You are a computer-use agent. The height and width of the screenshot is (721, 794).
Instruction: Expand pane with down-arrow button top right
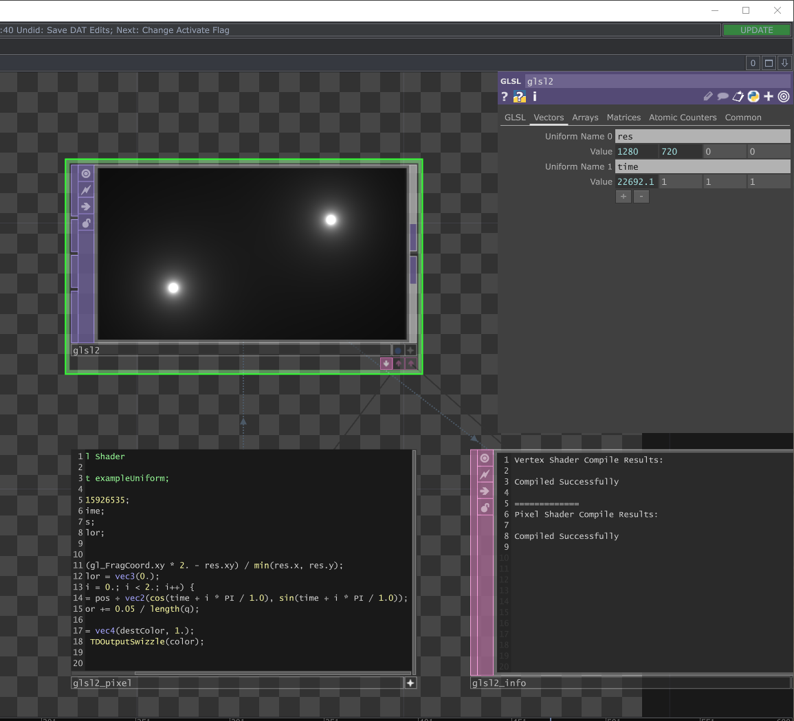coord(784,63)
